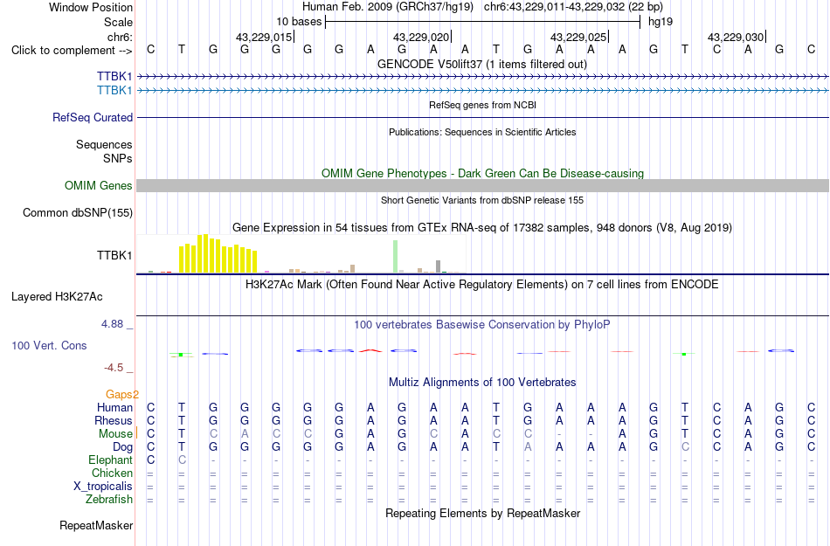Click the Scale label
The height and width of the screenshot is (546, 830).
pos(118,22)
